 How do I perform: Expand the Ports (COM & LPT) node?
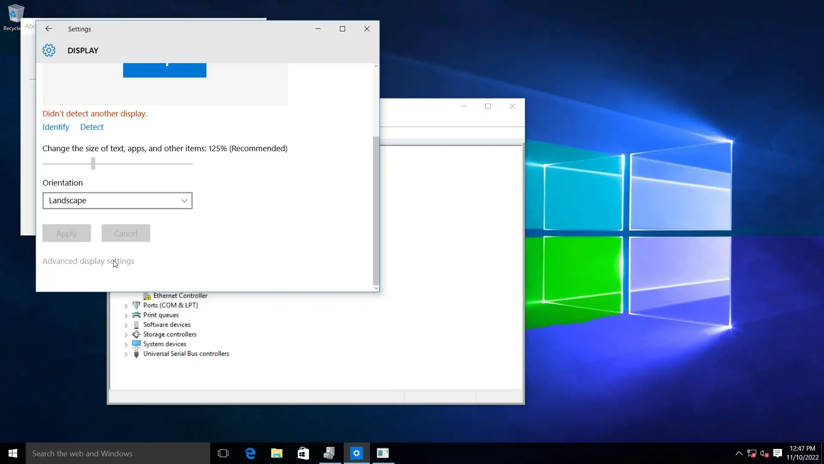point(126,306)
